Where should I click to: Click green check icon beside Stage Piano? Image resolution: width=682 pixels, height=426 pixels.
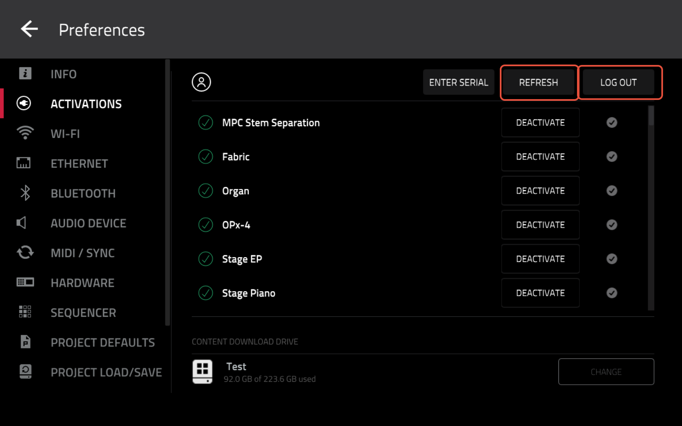205,293
